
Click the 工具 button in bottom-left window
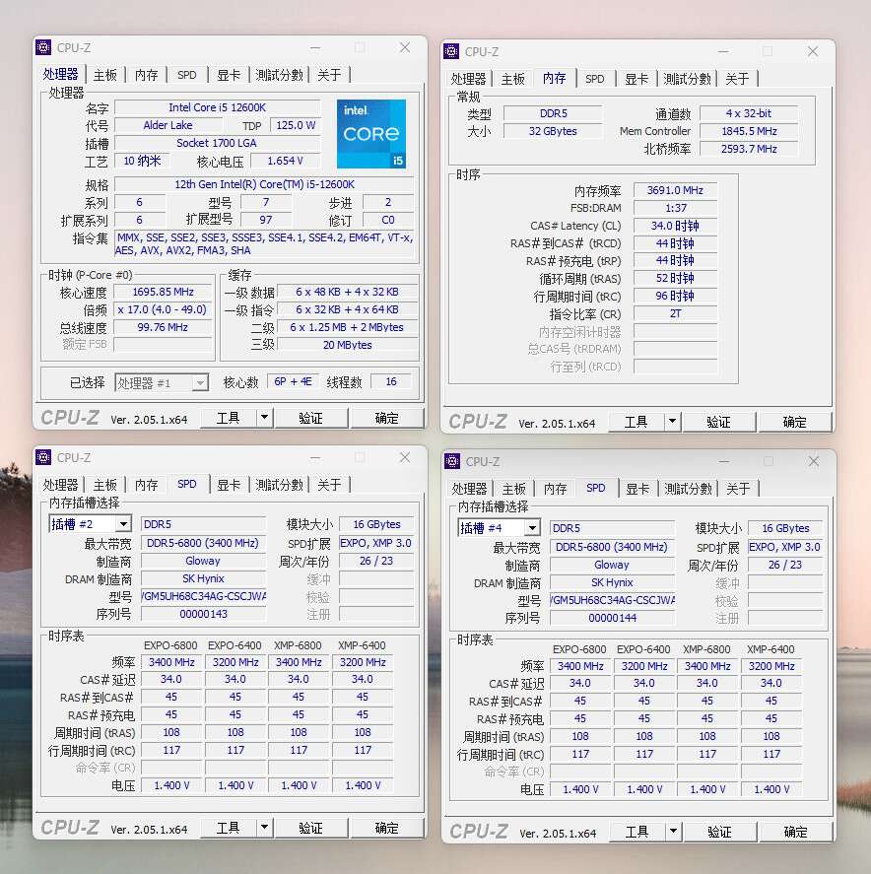click(x=229, y=828)
